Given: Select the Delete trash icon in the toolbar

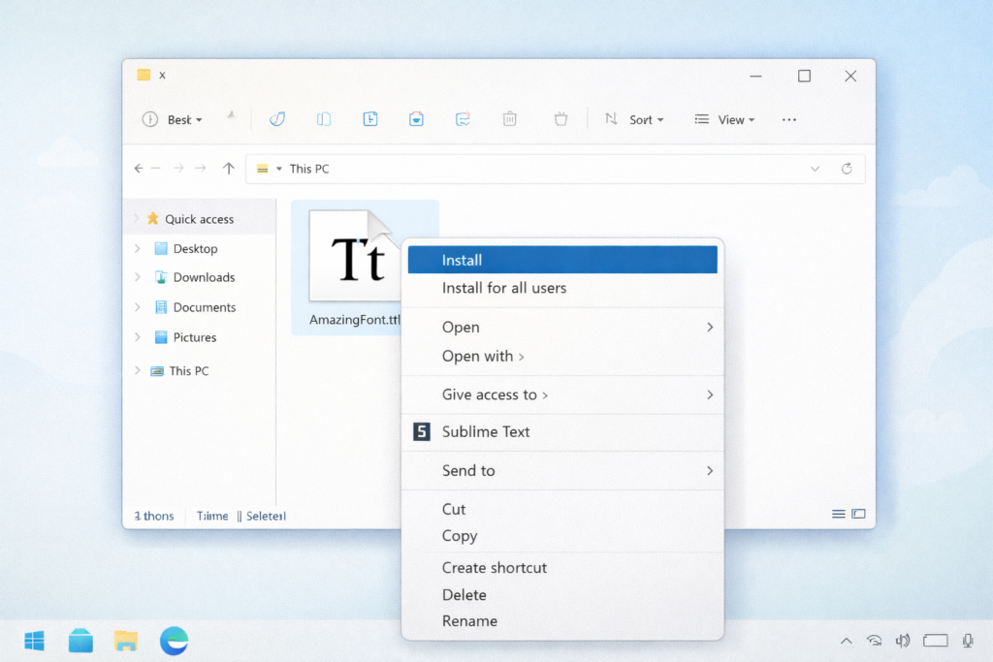Looking at the screenshot, I should (x=509, y=118).
